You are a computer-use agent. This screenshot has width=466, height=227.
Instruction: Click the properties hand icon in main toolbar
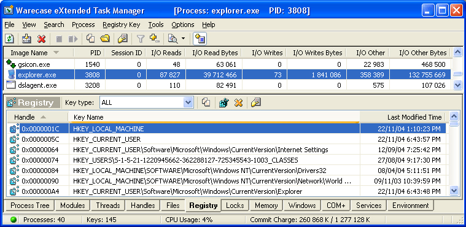123,39
